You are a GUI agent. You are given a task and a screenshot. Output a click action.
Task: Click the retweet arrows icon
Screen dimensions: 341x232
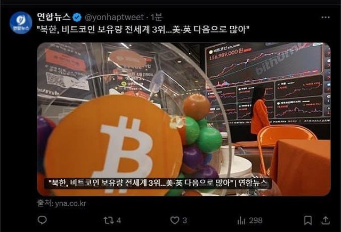coord(108,220)
